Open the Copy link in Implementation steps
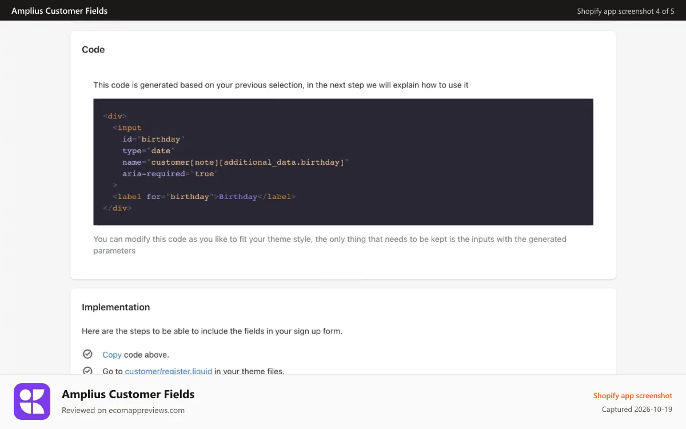The width and height of the screenshot is (686, 429). [112, 355]
